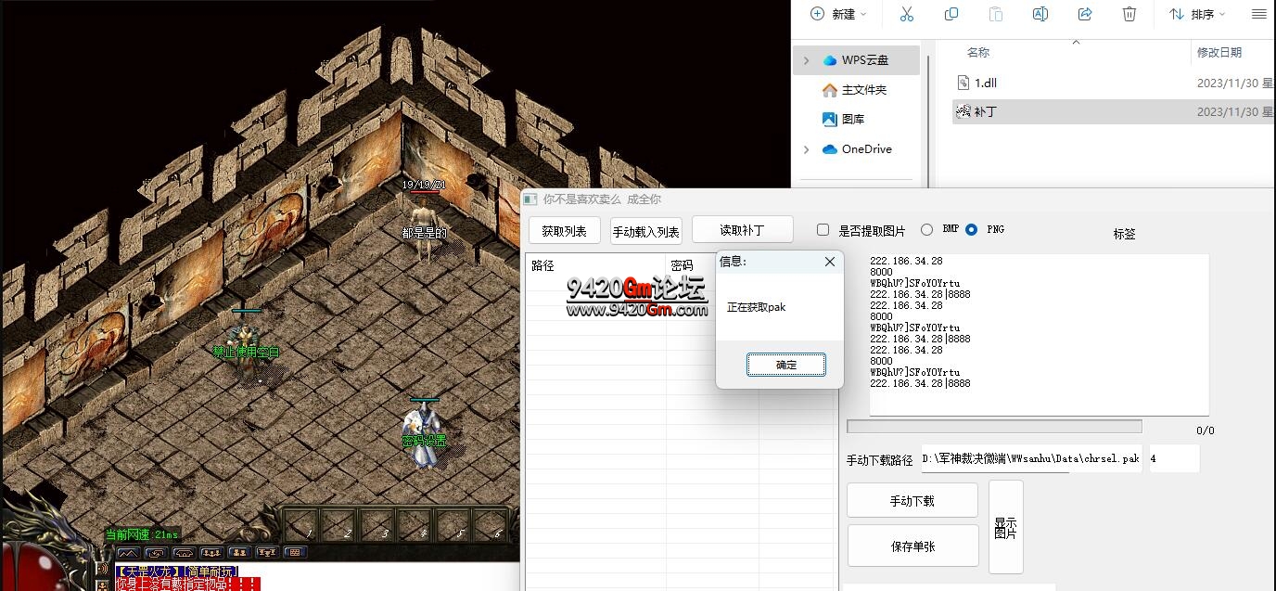Click the Share icon in File Explorer toolbar

click(1085, 14)
